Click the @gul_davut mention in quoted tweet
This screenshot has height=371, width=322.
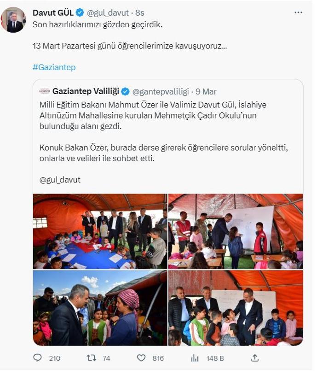[60, 180]
